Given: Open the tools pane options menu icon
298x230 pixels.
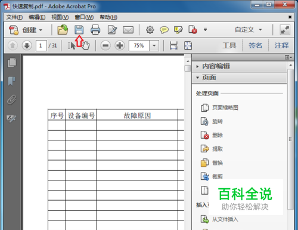Looking at the screenshot, I should pos(288,57).
